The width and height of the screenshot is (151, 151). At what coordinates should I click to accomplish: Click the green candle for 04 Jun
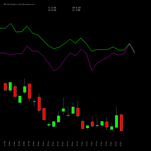59,119
